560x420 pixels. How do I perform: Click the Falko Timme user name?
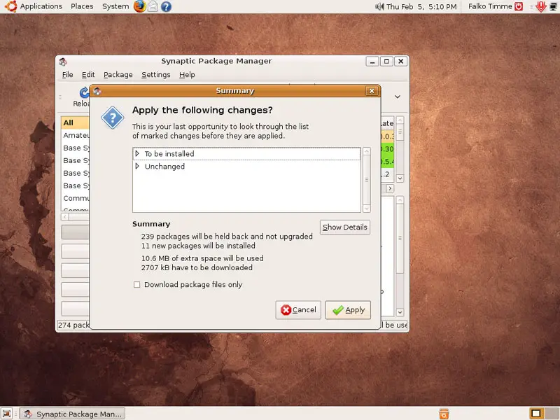pos(490,6)
